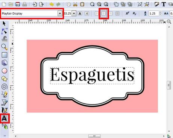
Task: Copy the selection to the clipboard
Action: point(68,4)
